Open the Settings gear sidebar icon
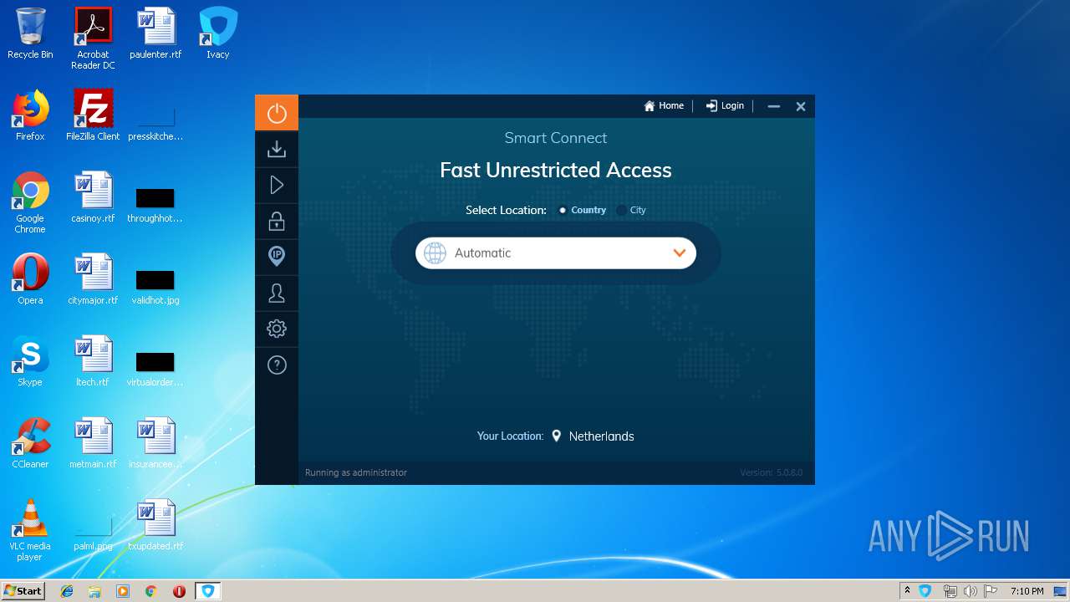 tap(277, 329)
